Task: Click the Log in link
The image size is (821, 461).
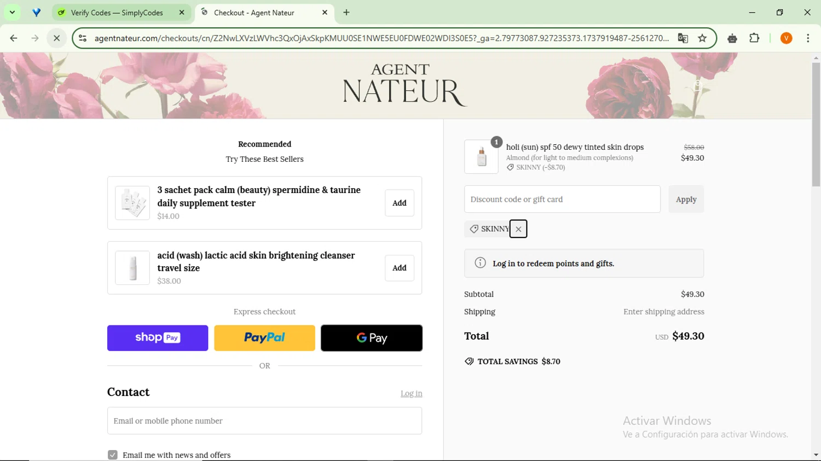Action: tap(411, 393)
